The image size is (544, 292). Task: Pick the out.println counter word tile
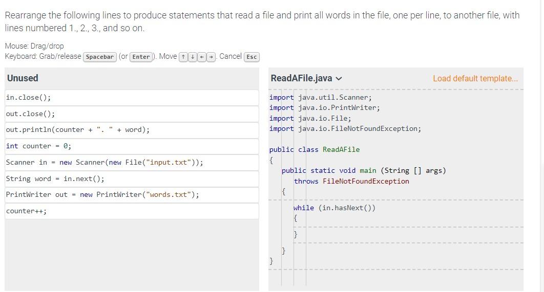(x=132, y=130)
